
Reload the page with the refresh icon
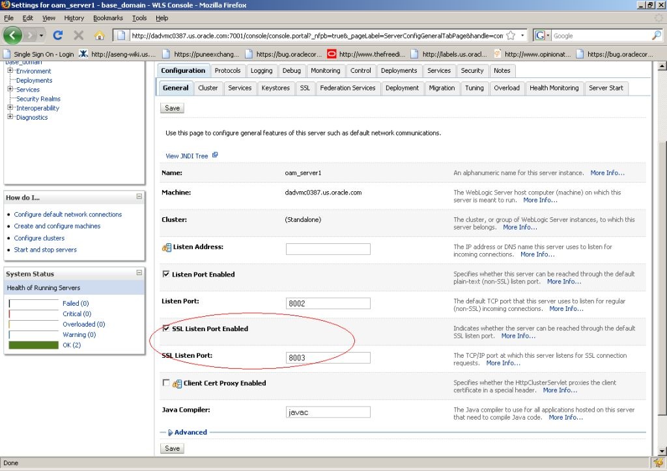click(x=58, y=35)
